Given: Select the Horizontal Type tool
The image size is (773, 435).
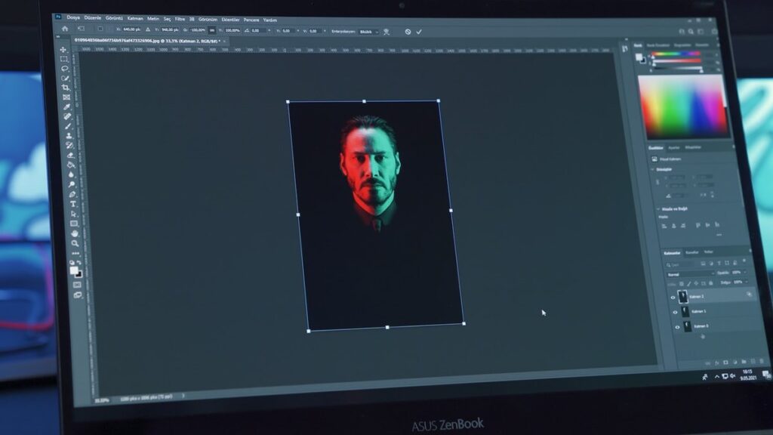Looking at the screenshot, I should click(x=73, y=204).
